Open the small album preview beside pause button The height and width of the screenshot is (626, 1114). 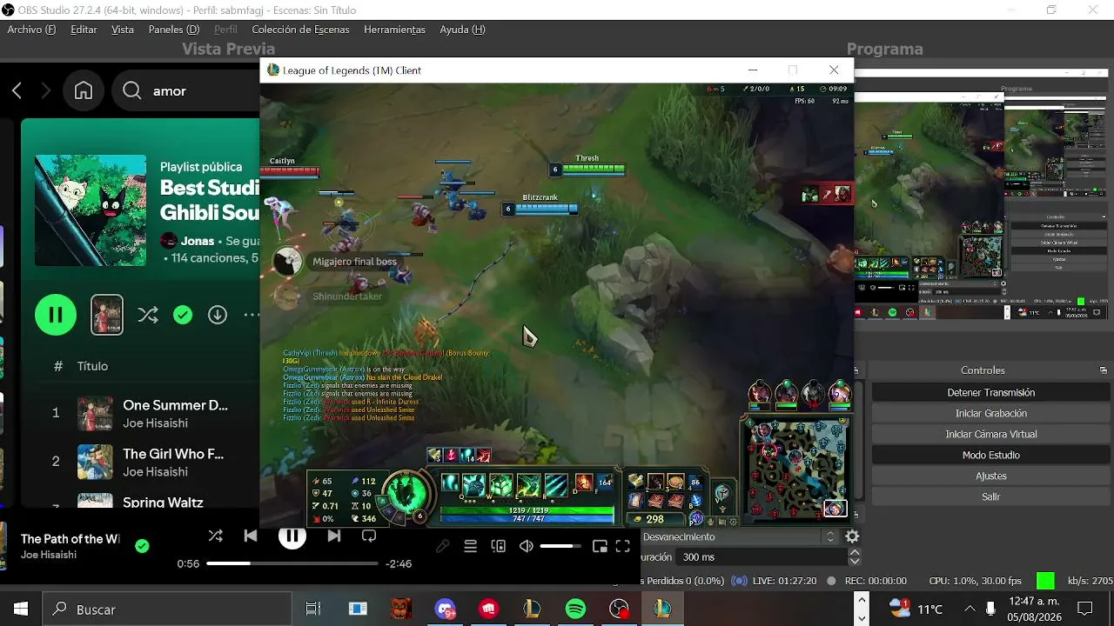107,315
